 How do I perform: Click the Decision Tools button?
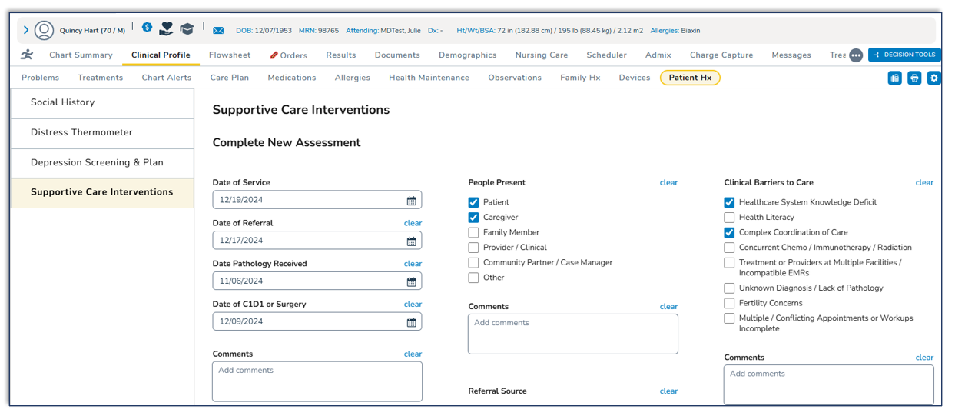[904, 55]
